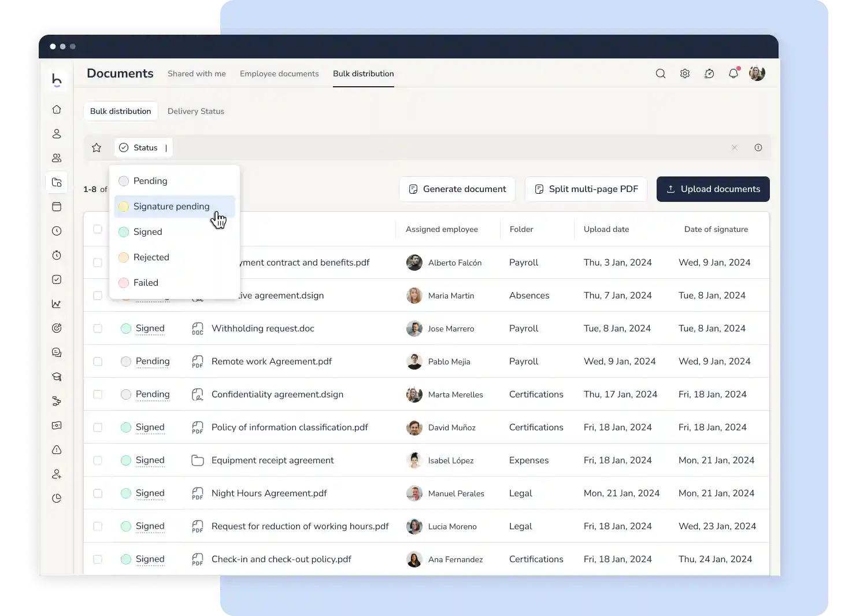Image resolution: width=867 pixels, height=616 pixels.
Task: Open the Status filter dropdown
Action: click(x=143, y=147)
